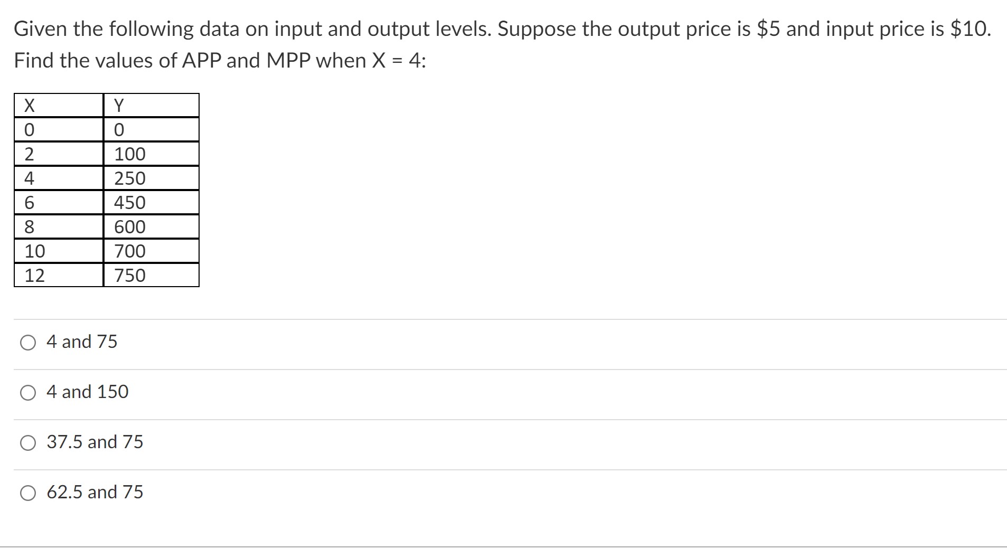Click the table header cell labeled X

[57, 106]
